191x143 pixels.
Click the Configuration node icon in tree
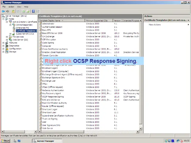click(x=7, y=49)
